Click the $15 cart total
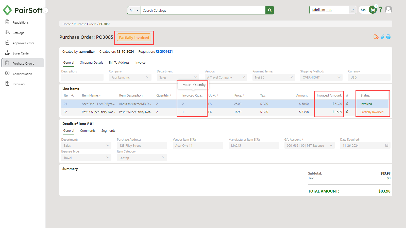 (x=363, y=10)
